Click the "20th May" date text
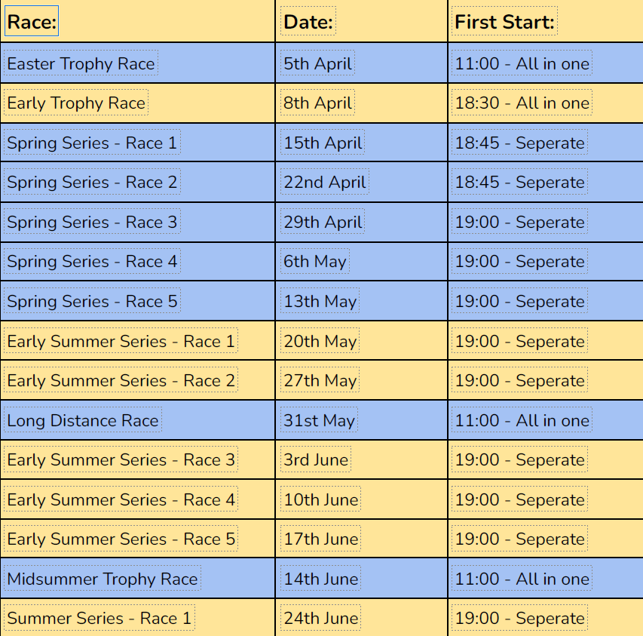The height and width of the screenshot is (636, 643). [320, 341]
